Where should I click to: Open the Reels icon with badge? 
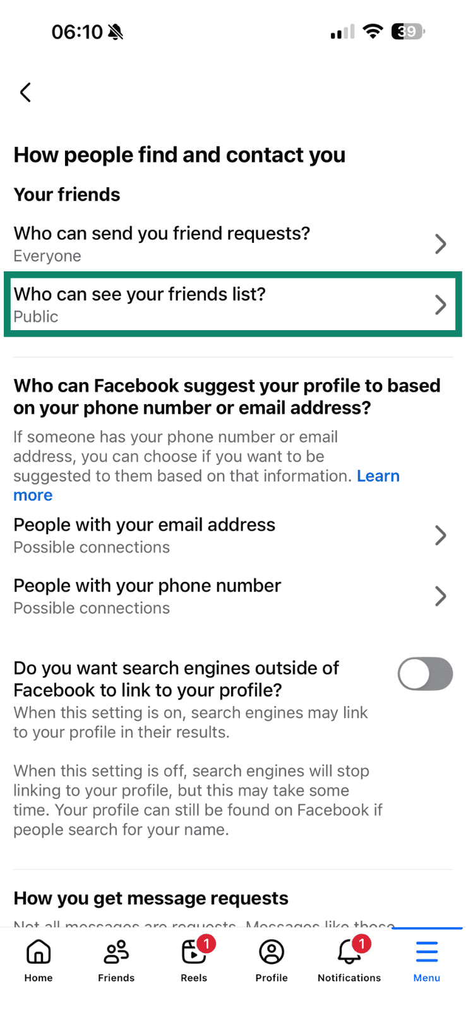[194, 952]
